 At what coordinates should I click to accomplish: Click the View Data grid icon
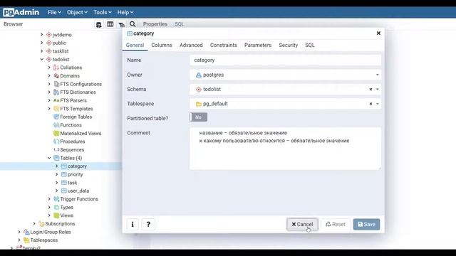(110, 24)
